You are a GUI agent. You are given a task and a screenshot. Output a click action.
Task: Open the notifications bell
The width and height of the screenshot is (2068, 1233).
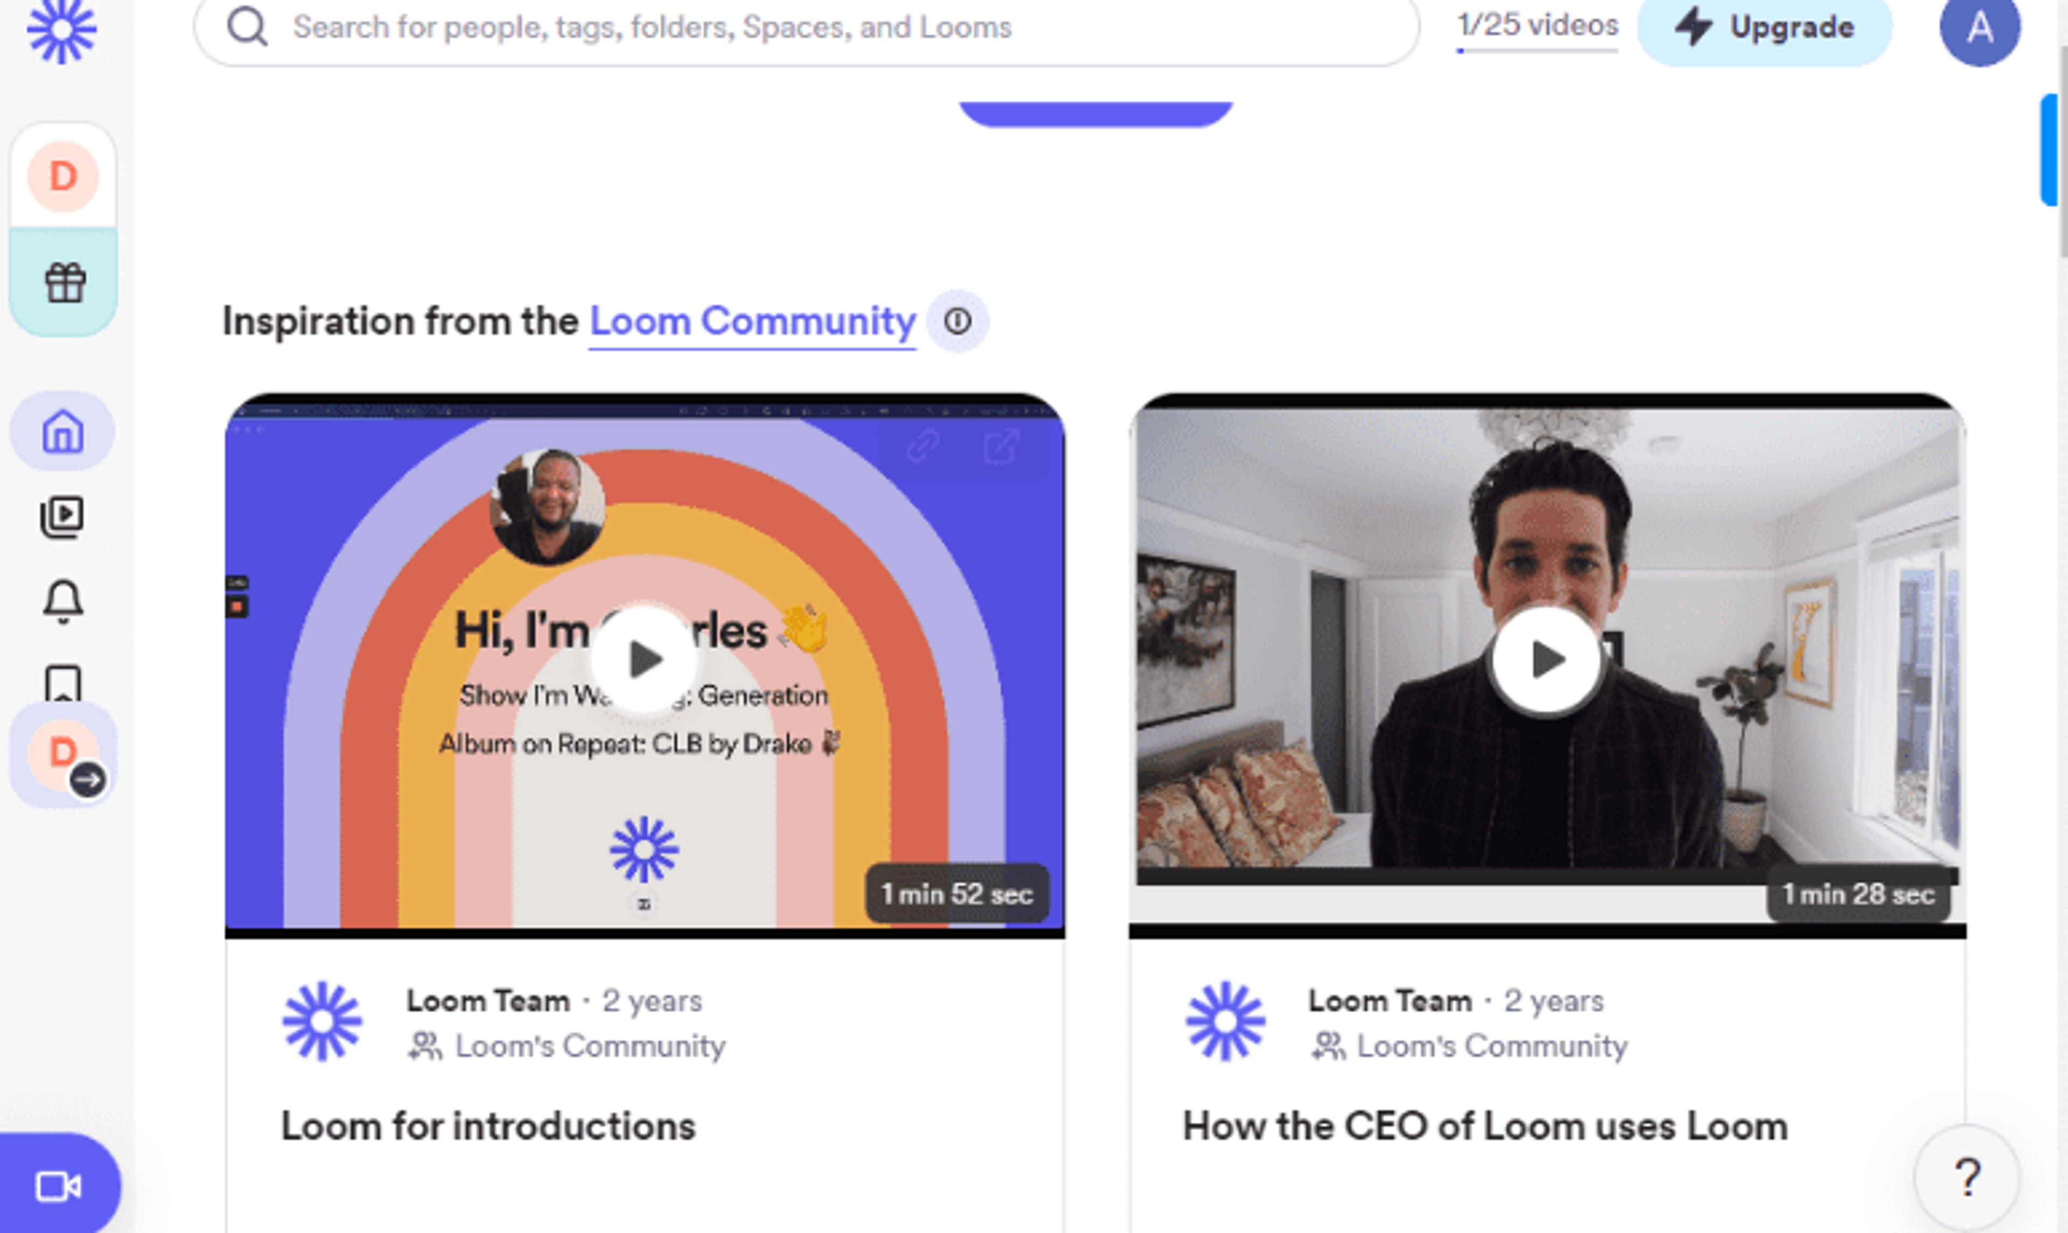63,601
